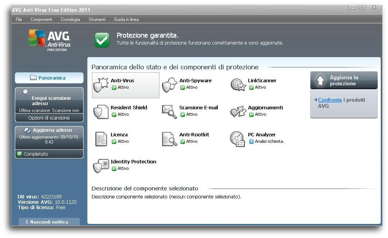Collapse the panel with Nascondi notifica
Viewport: 388px width, 238px height.
pyautogui.click(x=49, y=222)
